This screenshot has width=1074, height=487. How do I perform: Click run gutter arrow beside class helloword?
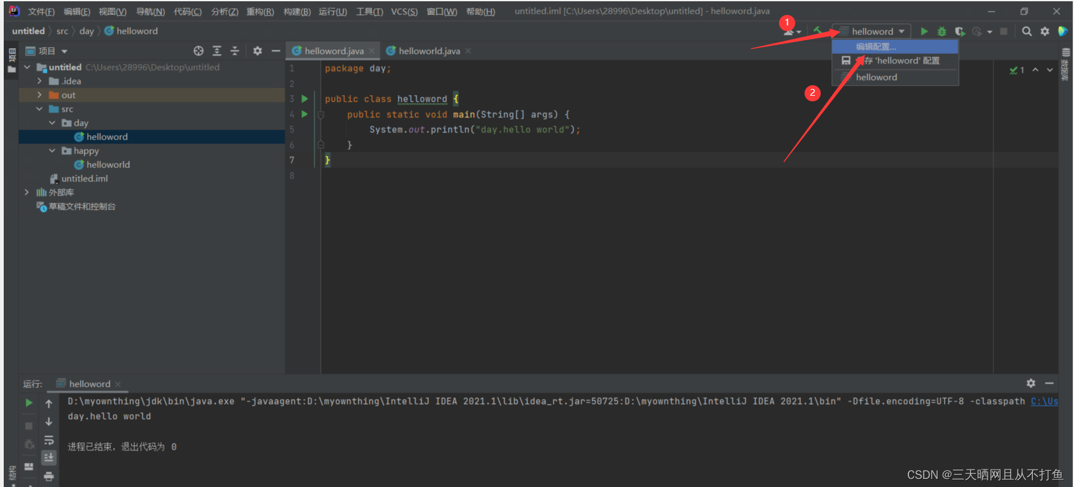pos(305,99)
